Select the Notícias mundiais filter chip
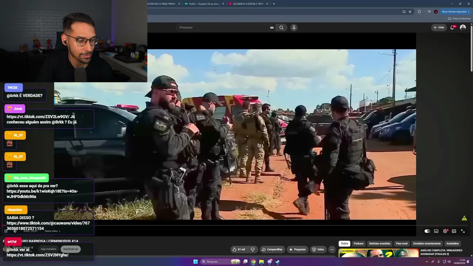Viewport: 473px width, 266px height. [380, 243]
